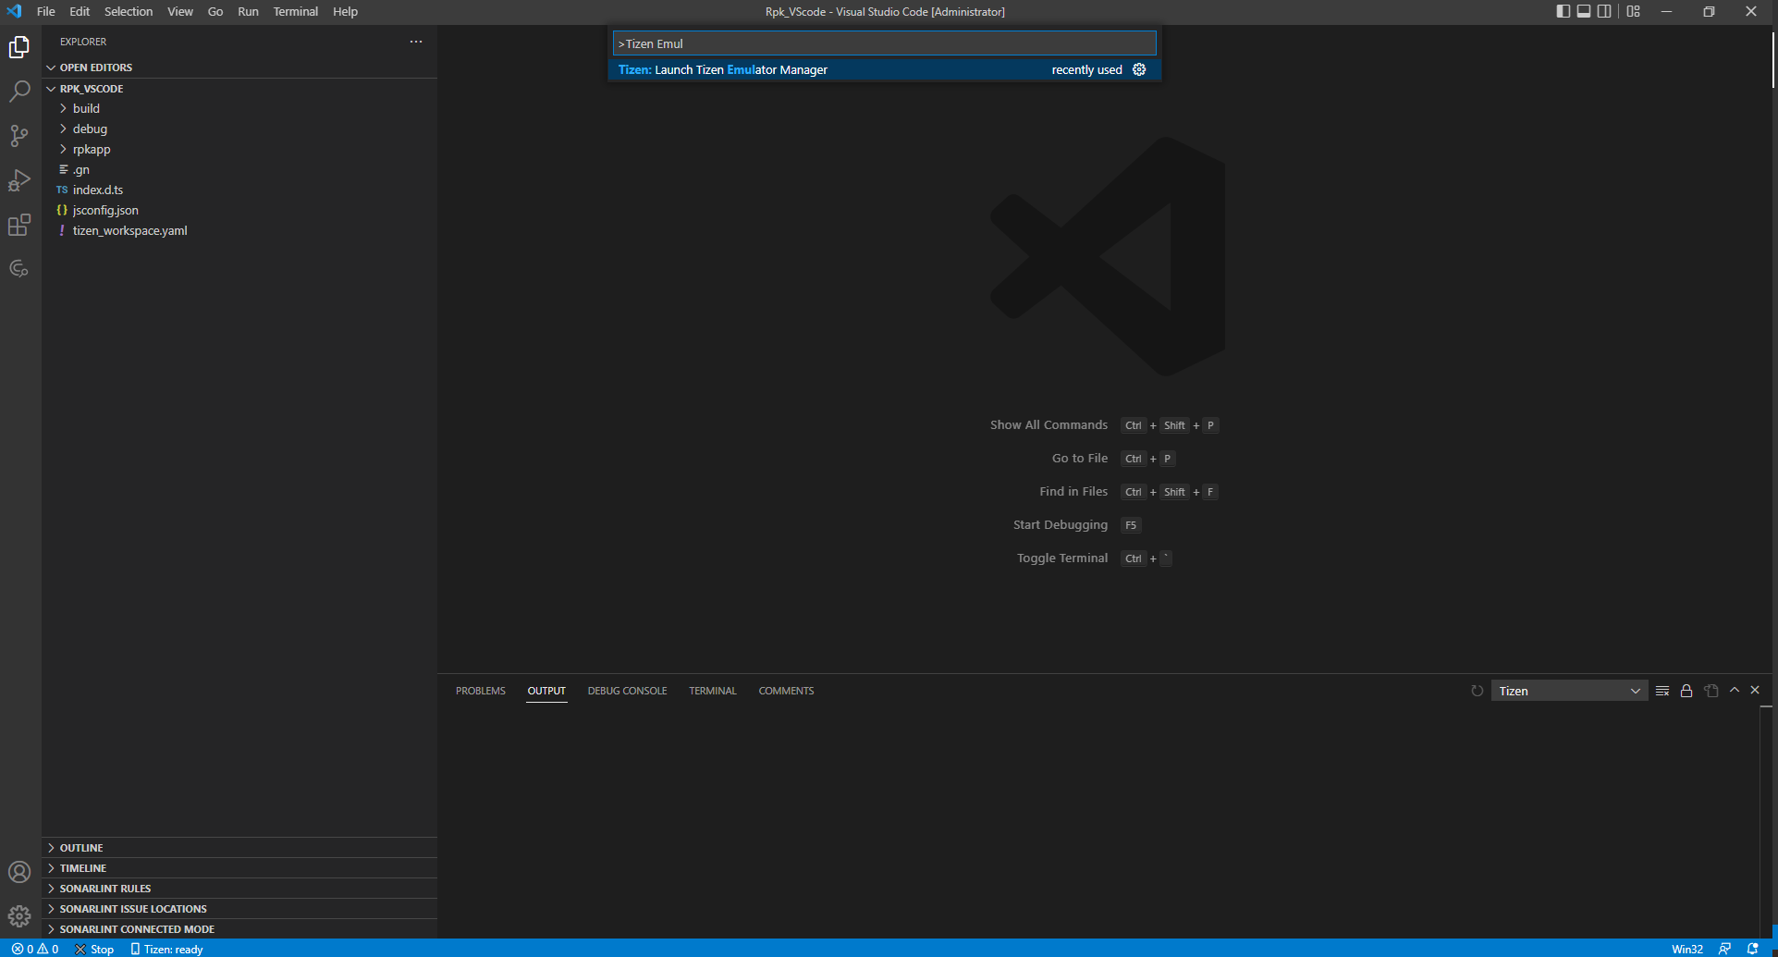The width and height of the screenshot is (1778, 957).
Task: Click the Manage gear icon at bottom left
Action: pyautogui.click(x=19, y=915)
